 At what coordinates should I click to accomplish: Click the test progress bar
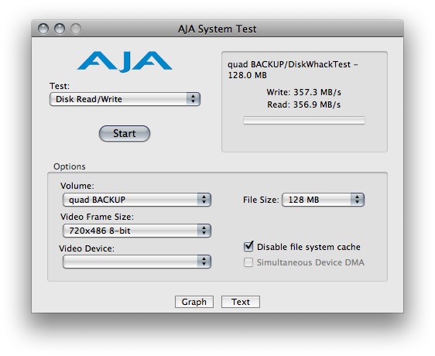tap(304, 121)
